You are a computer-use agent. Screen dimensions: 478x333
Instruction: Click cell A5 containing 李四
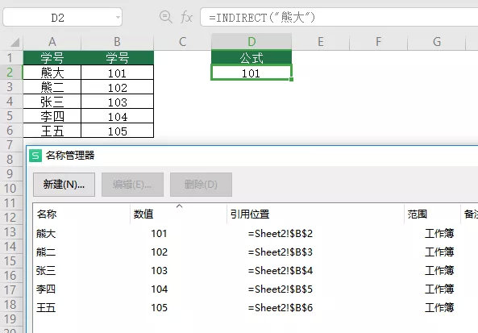(52, 116)
